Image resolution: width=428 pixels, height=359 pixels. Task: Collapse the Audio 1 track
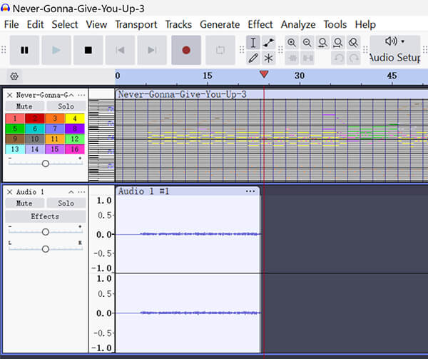(71, 192)
